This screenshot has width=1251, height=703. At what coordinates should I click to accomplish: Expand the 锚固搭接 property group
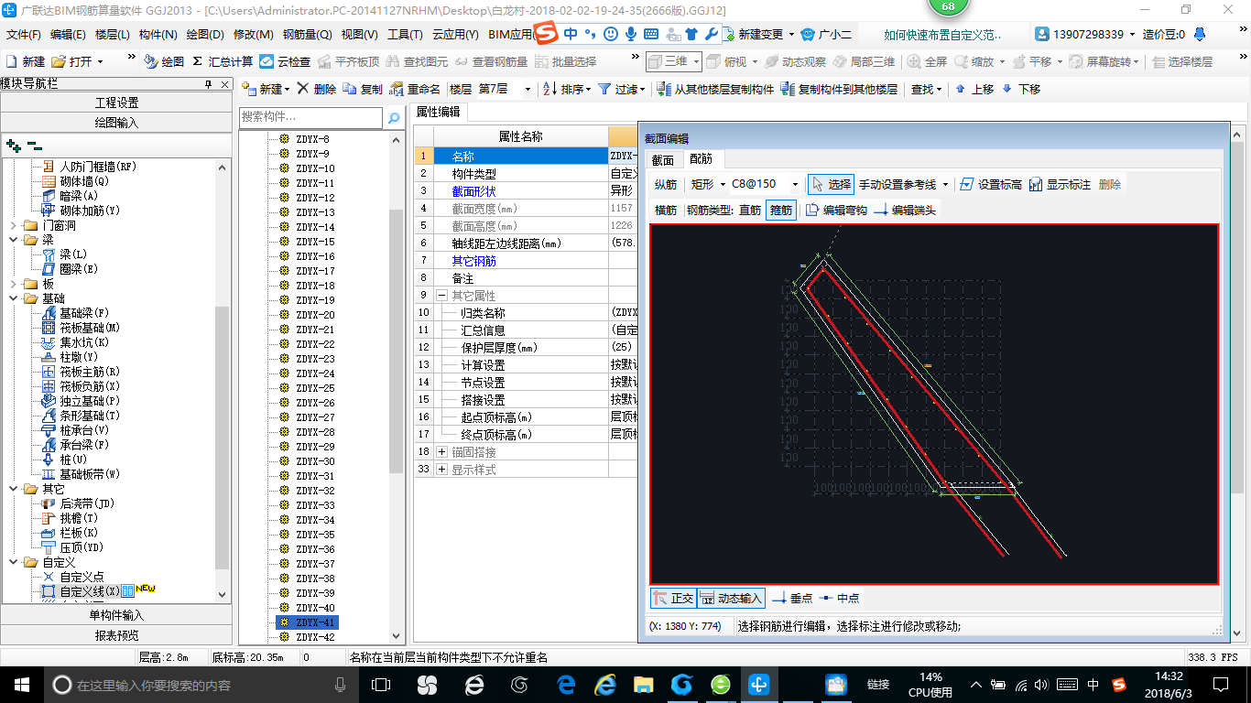click(442, 452)
